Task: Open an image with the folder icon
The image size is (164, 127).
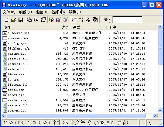Action: (14, 19)
